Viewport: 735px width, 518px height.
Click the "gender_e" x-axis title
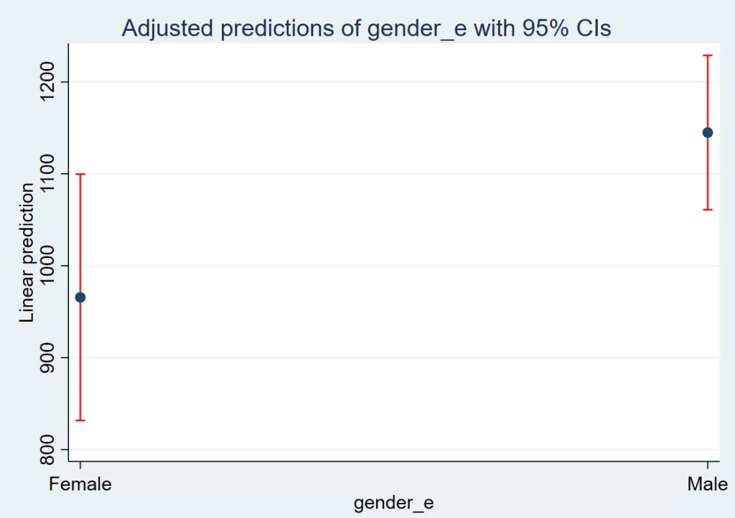pos(393,503)
